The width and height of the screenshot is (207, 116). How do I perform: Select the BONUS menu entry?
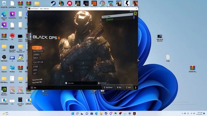[36, 58]
